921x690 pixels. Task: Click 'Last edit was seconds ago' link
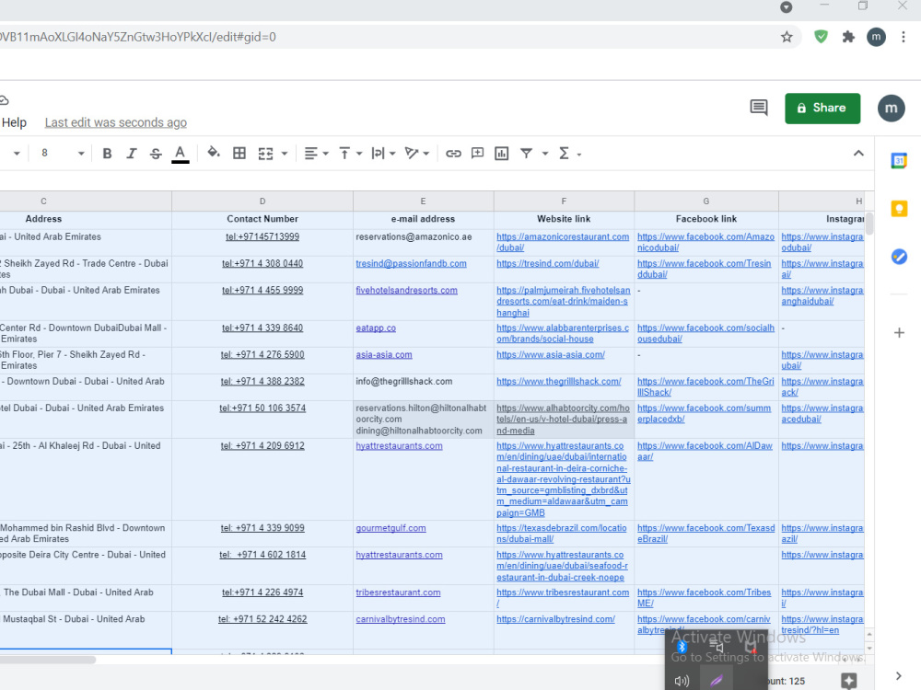pos(116,122)
